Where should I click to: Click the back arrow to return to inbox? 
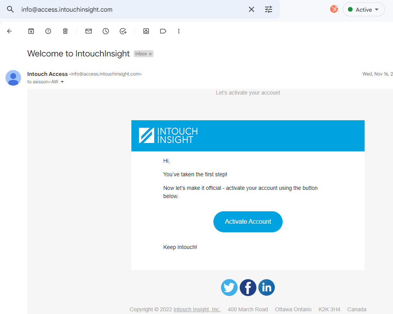(10, 31)
